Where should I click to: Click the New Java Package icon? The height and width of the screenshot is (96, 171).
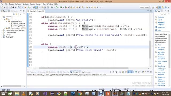click(26, 7)
